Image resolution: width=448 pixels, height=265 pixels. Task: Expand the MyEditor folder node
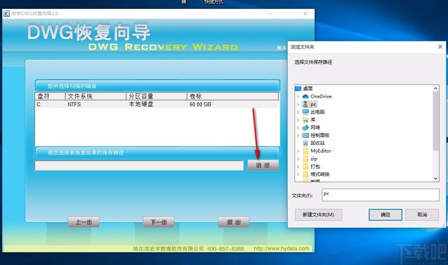[298, 151]
